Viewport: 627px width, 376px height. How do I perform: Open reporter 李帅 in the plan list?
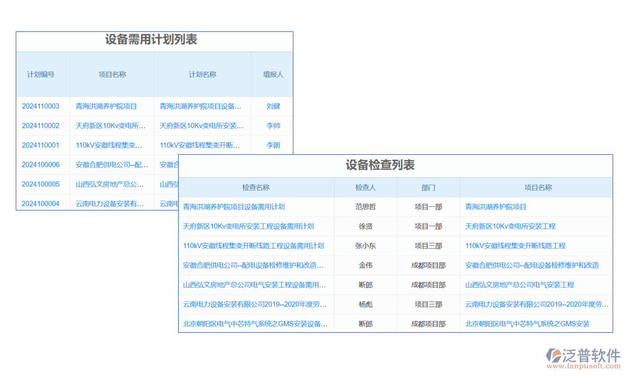point(273,126)
